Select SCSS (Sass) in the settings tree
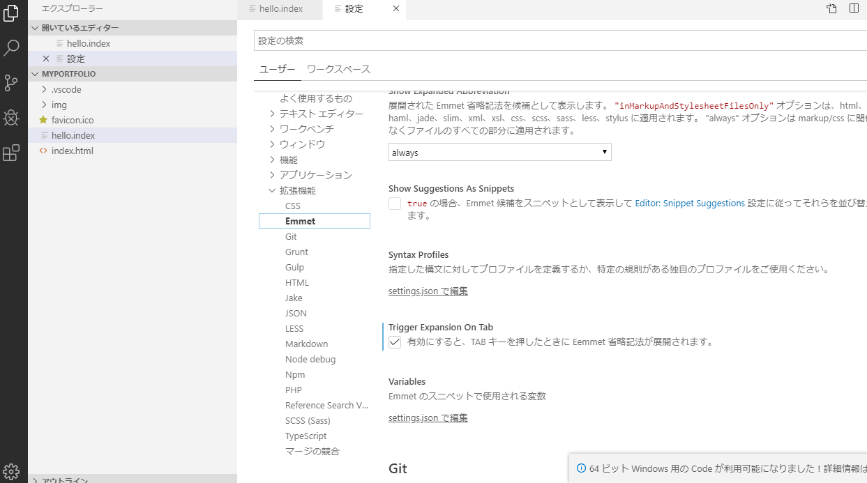 point(308,420)
